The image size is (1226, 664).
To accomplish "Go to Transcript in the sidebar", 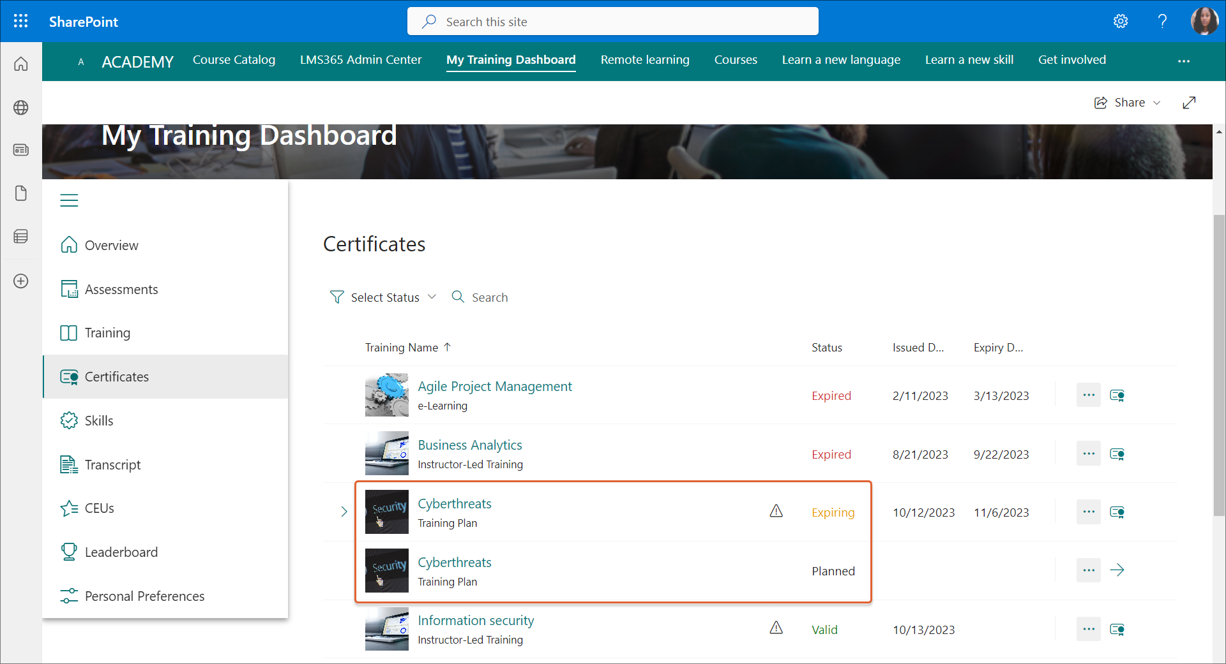I will coord(112,465).
